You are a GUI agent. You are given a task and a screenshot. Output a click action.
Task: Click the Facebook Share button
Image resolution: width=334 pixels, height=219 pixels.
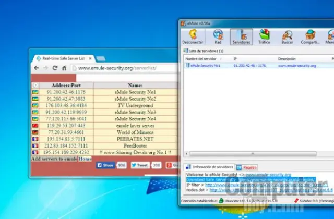(105, 165)
